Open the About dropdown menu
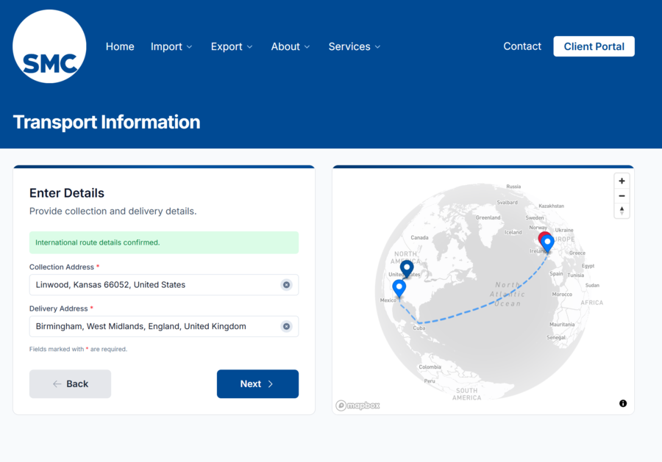This screenshot has height=462, width=662. coord(291,46)
